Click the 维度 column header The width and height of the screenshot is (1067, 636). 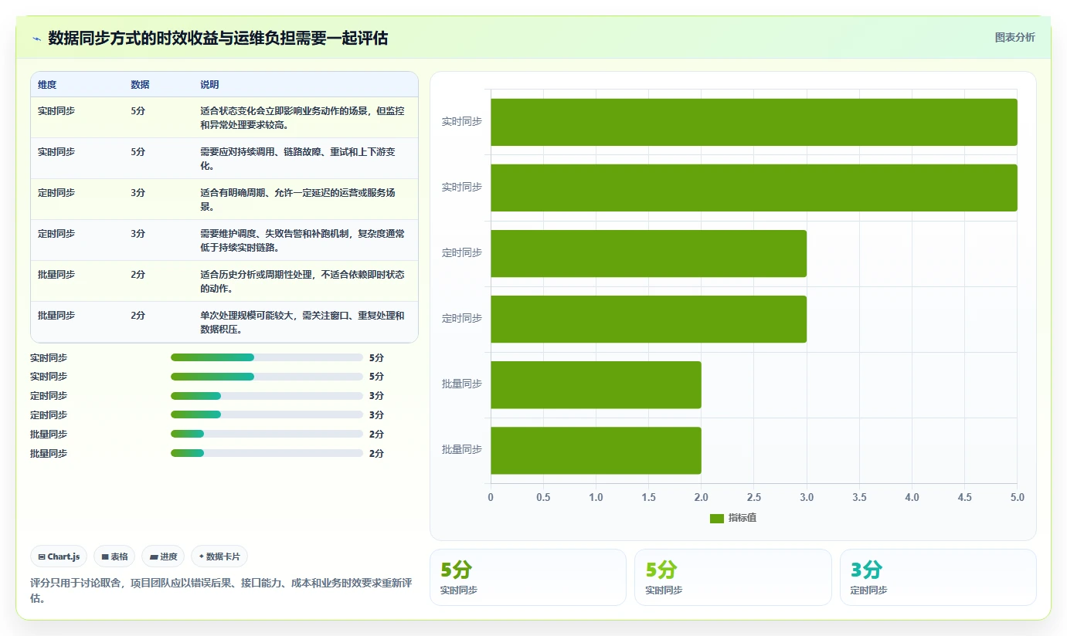point(47,85)
